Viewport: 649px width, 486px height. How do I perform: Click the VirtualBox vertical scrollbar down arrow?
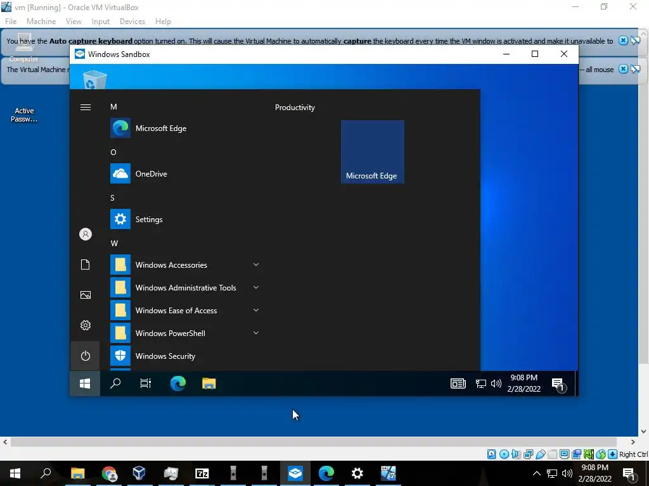pos(643,432)
